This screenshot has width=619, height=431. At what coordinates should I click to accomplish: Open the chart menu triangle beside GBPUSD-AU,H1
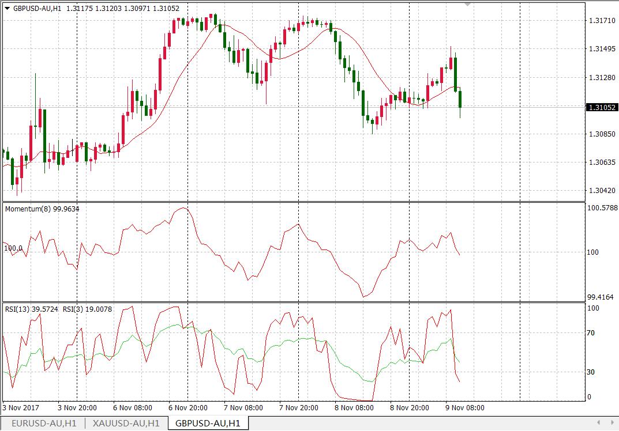coord(7,8)
